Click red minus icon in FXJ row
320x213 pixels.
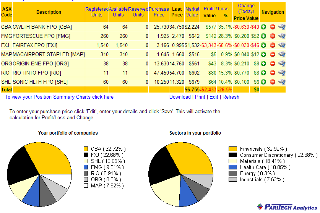point(273,45)
